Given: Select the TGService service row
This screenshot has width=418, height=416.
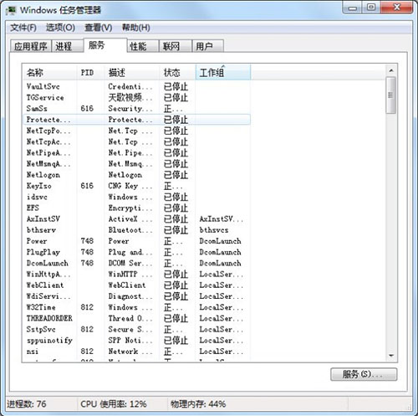Looking at the screenshot, I should [136, 98].
